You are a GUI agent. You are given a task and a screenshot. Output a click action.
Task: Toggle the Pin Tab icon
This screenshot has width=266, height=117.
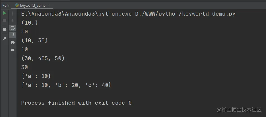[x=4, y=39]
